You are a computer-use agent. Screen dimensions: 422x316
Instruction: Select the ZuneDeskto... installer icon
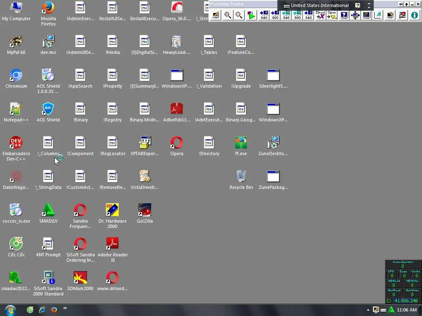coord(273,146)
